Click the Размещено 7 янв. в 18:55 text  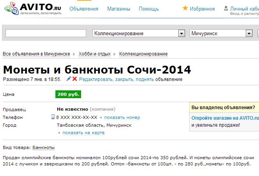pos(32,79)
